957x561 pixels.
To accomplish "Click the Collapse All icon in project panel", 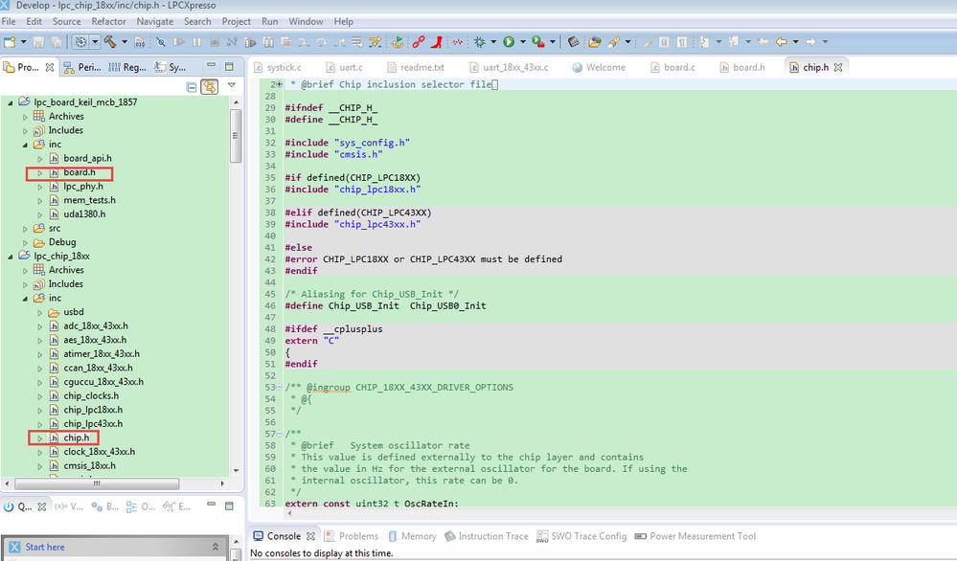I will 192,87.
